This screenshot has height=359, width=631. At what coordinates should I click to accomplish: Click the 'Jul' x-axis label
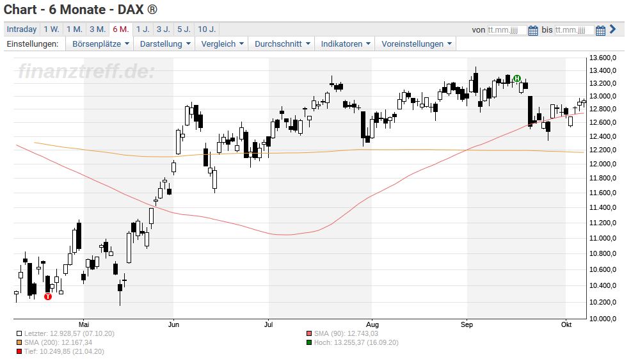coord(268,324)
